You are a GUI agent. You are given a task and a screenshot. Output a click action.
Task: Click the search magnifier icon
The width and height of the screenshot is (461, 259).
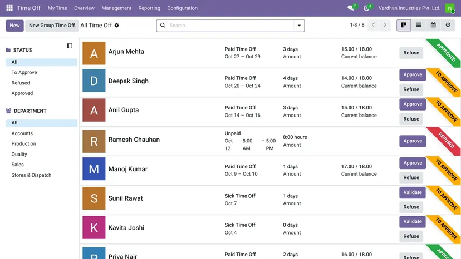[x=163, y=25]
